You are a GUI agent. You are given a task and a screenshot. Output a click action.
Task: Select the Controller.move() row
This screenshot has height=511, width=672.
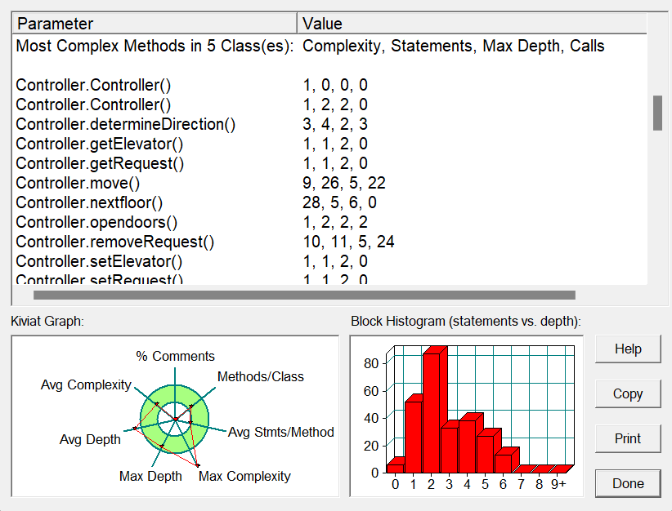click(330, 183)
